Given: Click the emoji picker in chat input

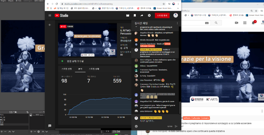Looking at the screenshot, I should [136, 126].
